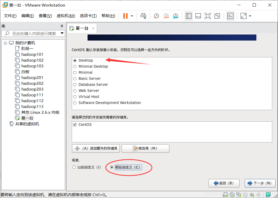Click the 下一步(N) next button

coord(260,183)
